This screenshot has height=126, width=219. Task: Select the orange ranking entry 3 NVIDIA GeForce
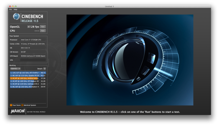pyautogui.click(x=28, y=78)
